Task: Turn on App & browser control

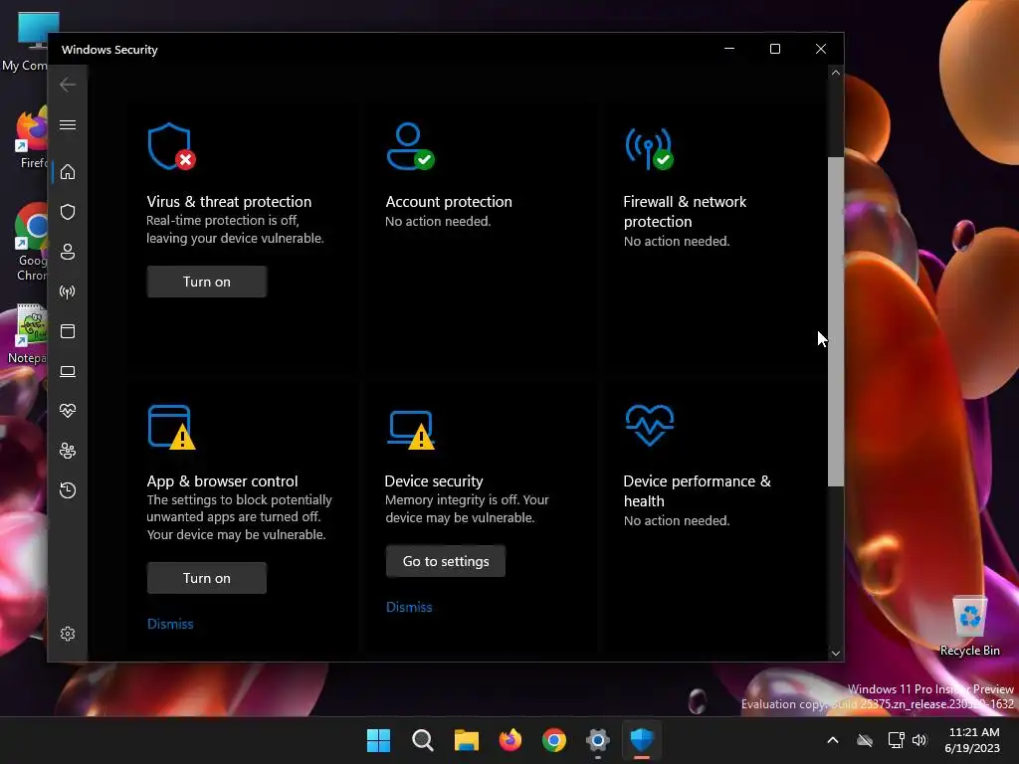Action: (x=207, y=578)
